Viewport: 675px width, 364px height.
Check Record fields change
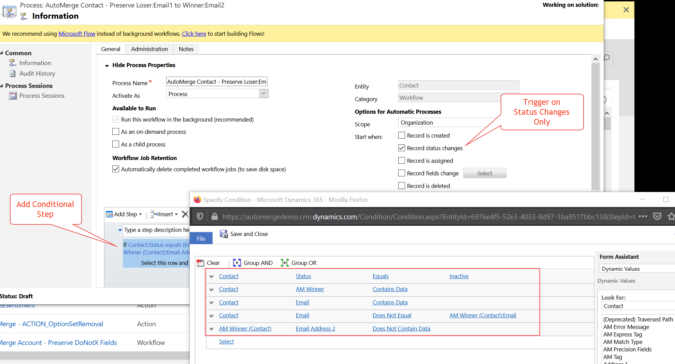[402, 173]
